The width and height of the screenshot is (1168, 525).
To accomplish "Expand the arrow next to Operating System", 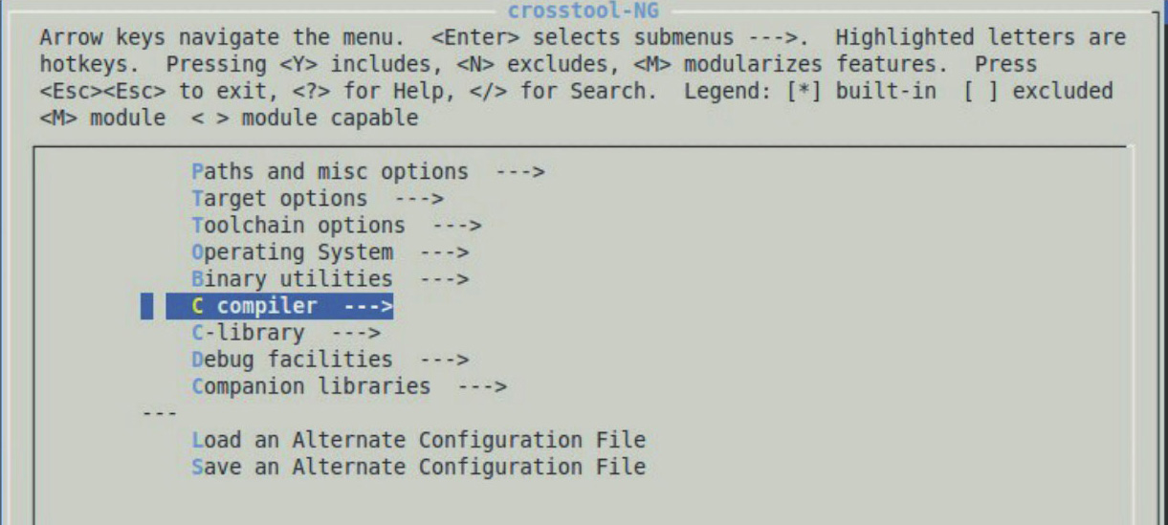I will [x=445, y=252].
